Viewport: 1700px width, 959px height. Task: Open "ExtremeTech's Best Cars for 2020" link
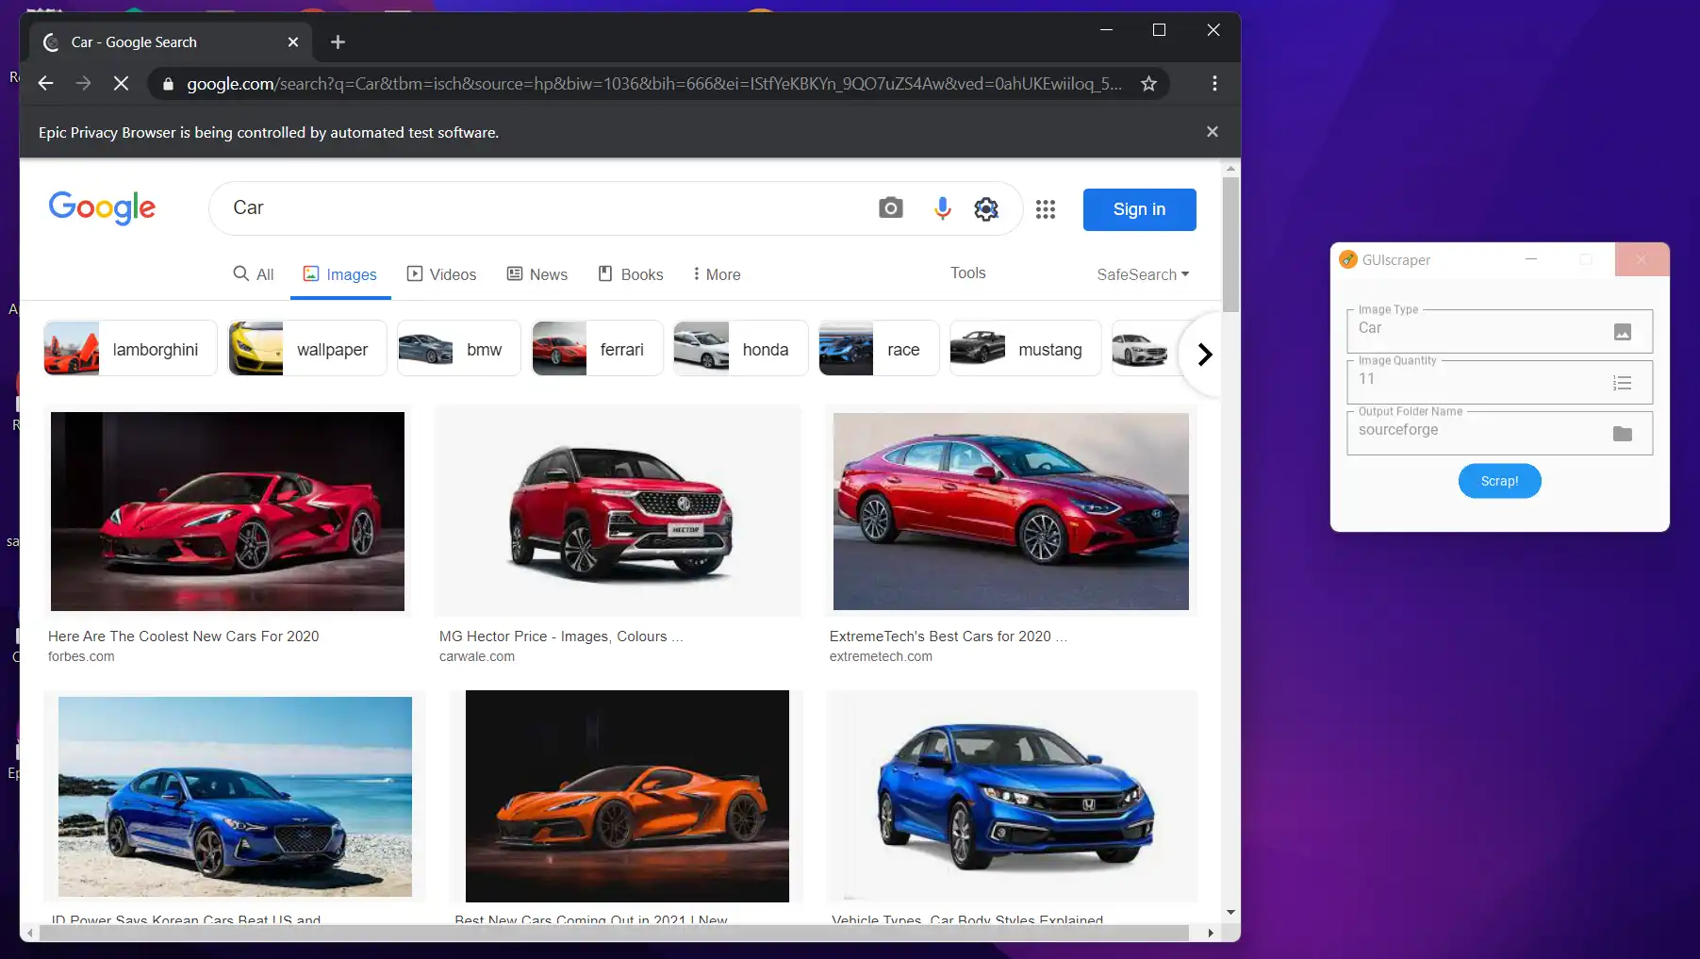[x=949, y=637]
